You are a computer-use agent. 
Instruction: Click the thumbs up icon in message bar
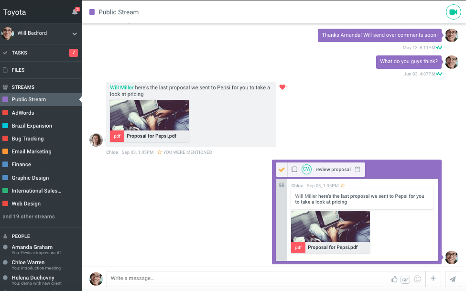394,279
